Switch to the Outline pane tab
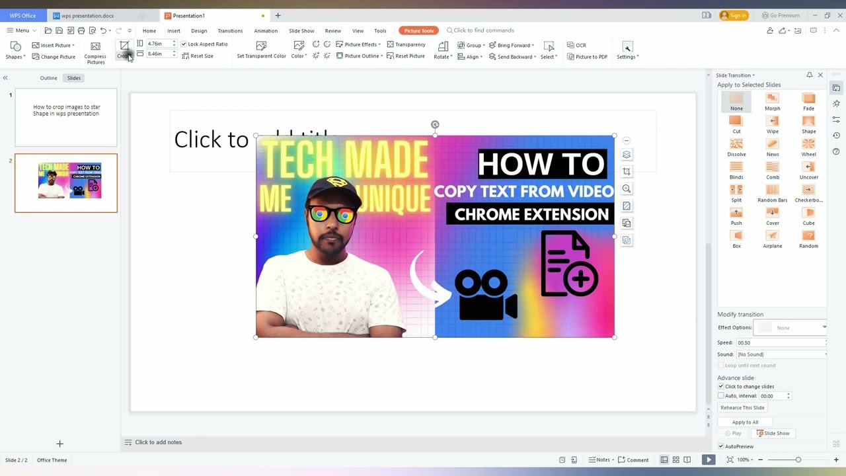846x476 pixels. click(48, 78)
